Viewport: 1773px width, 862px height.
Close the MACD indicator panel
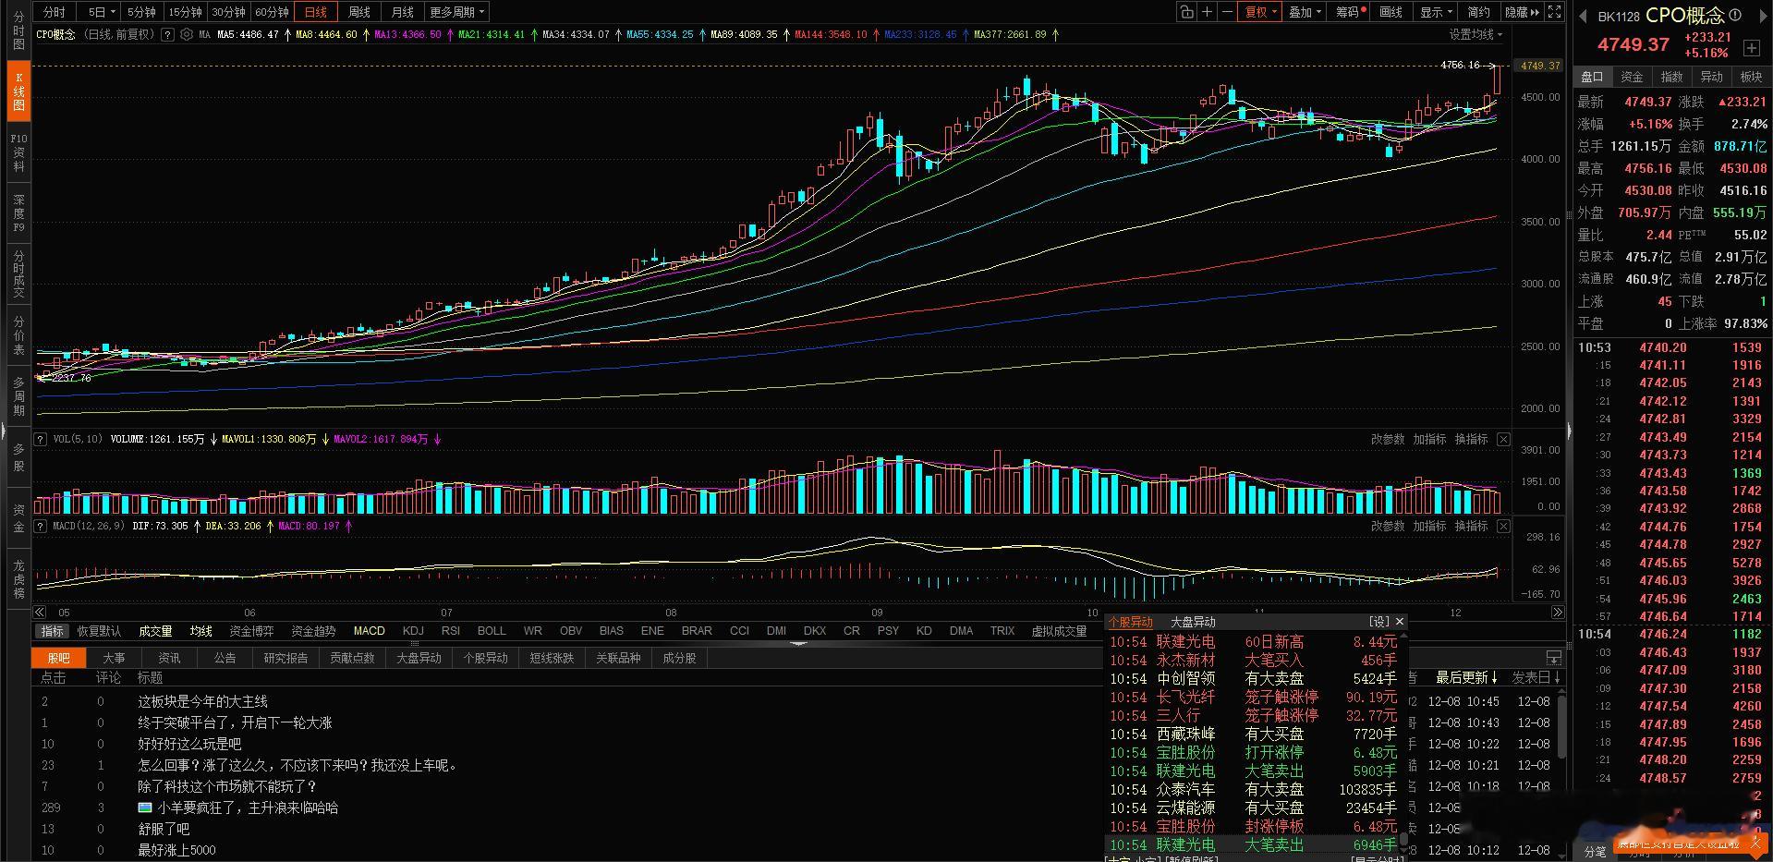point(1503,526)
